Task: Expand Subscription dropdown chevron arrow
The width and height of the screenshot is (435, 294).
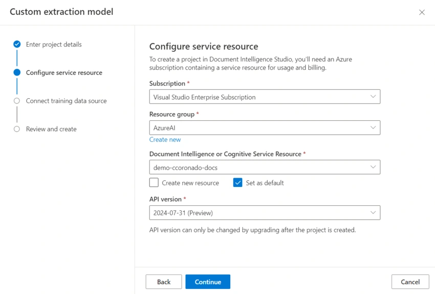Action: click(x=373, y=97)
